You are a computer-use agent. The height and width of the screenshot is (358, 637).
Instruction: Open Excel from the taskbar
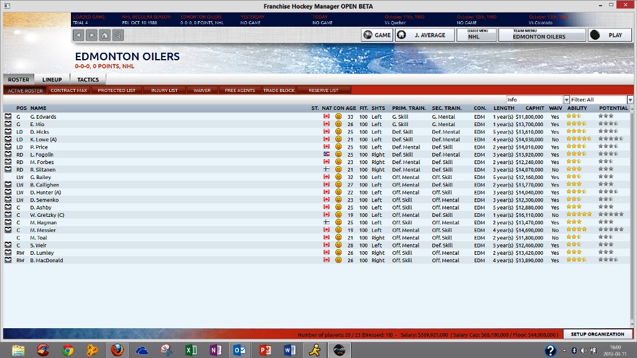tap(191, 350)
